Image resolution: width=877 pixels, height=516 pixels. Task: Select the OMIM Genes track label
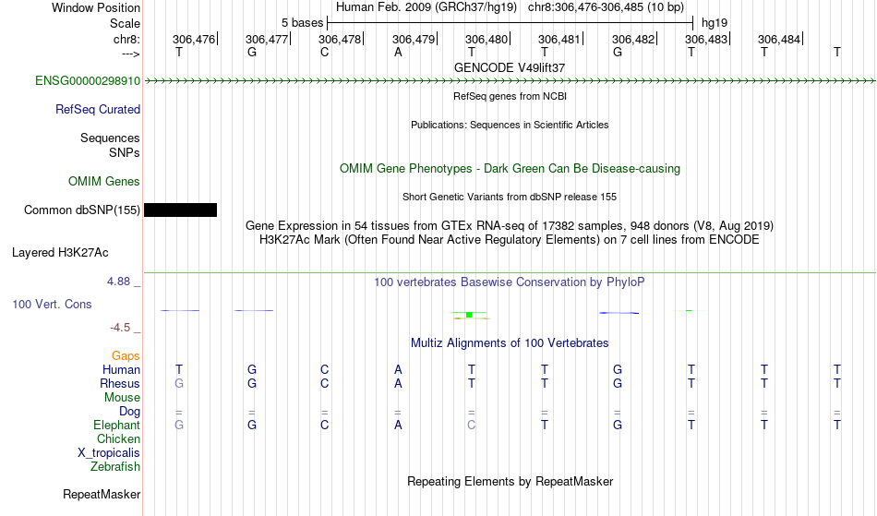pos(104,182)
